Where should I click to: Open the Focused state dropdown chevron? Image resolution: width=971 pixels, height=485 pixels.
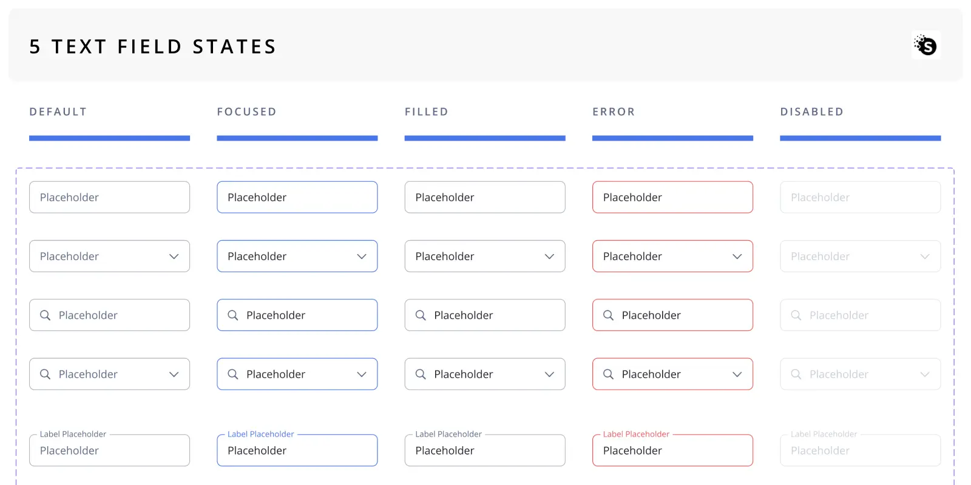coord(362,256)
